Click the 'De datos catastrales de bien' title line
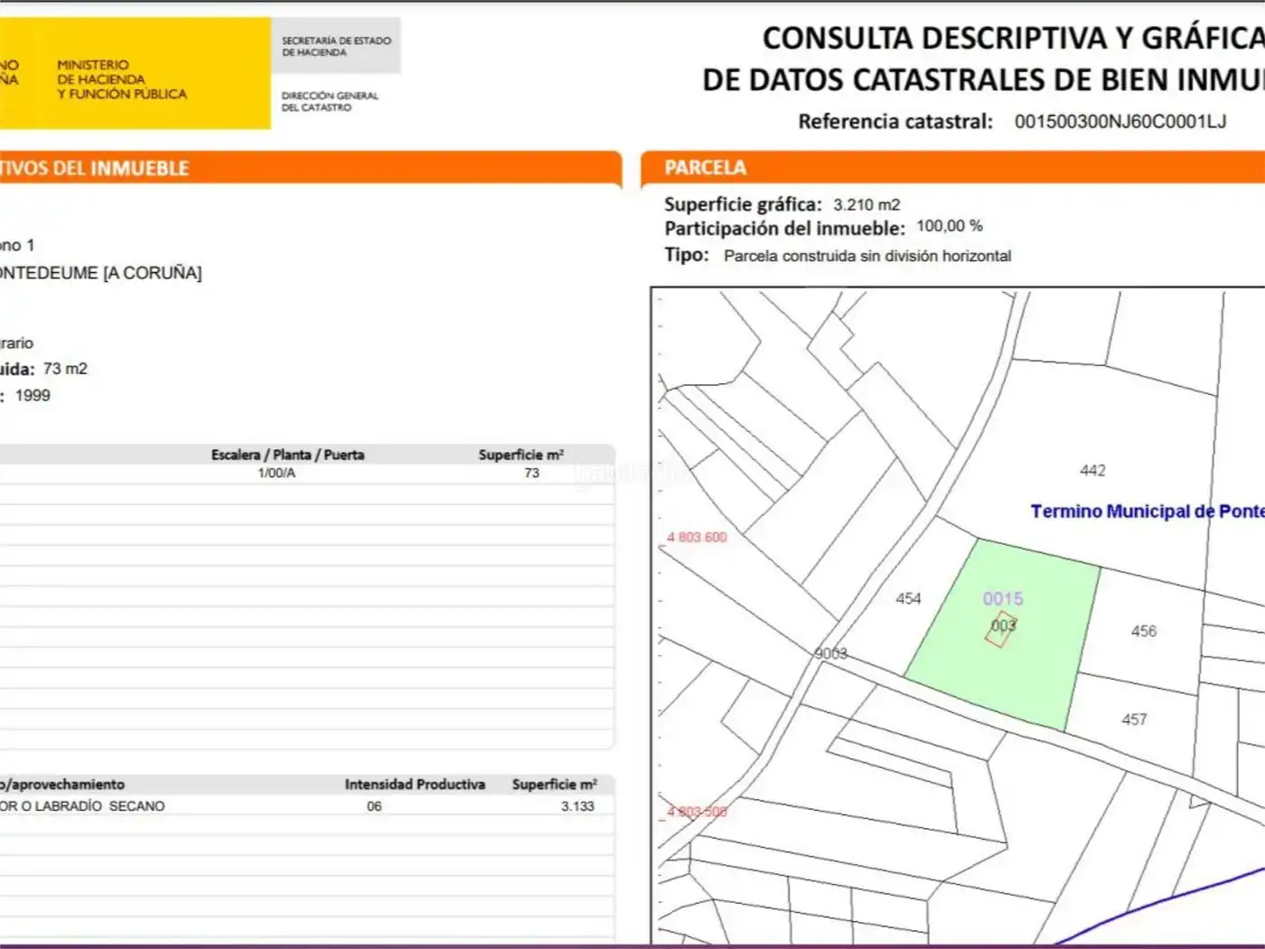This screenshot has height=949, width=1265. (x=983, y=80)
